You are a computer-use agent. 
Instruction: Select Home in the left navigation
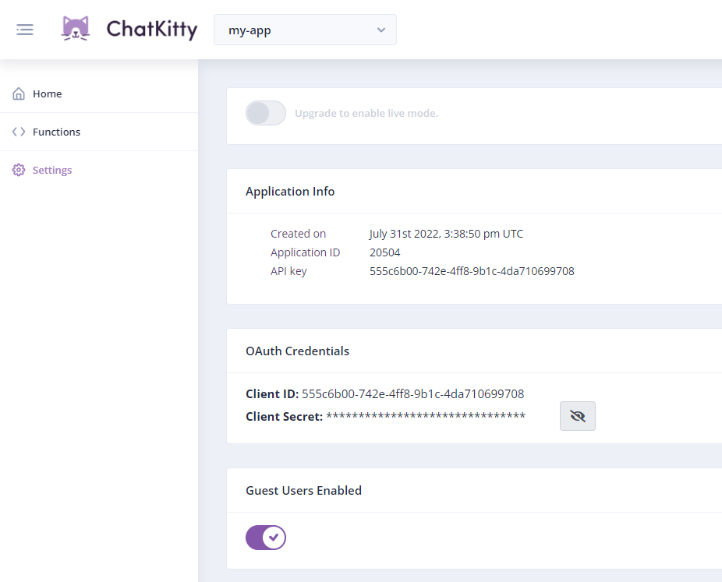pos(48,93)
